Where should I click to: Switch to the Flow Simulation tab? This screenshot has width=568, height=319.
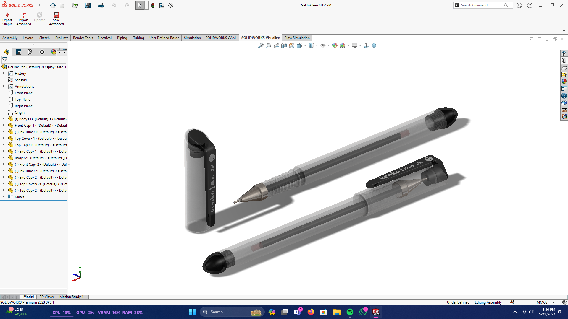pos(297,38)
